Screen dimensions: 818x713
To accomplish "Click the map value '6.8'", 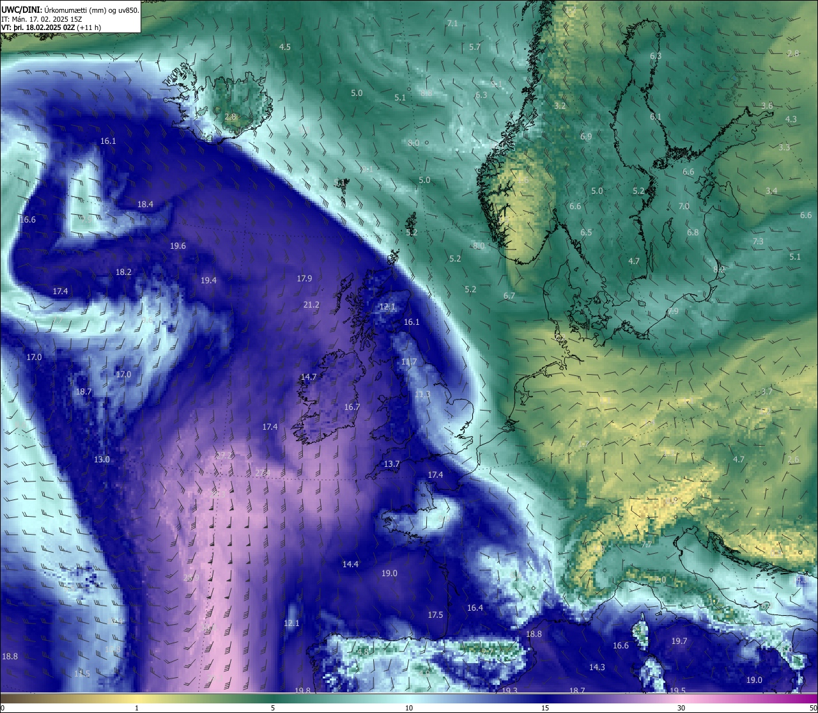I will [x=693, y=233].
